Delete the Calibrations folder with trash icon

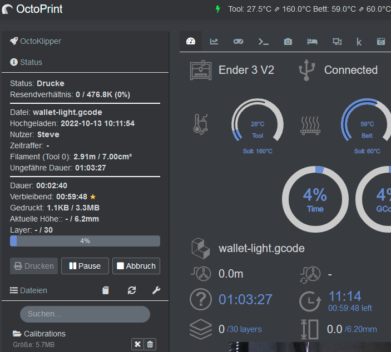pos(150,344)
